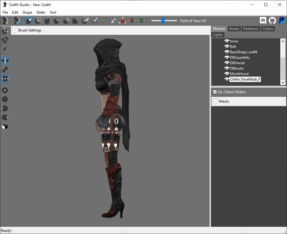
Task: Open the New Project toolbar icon
Action: (x=5, y=21)
